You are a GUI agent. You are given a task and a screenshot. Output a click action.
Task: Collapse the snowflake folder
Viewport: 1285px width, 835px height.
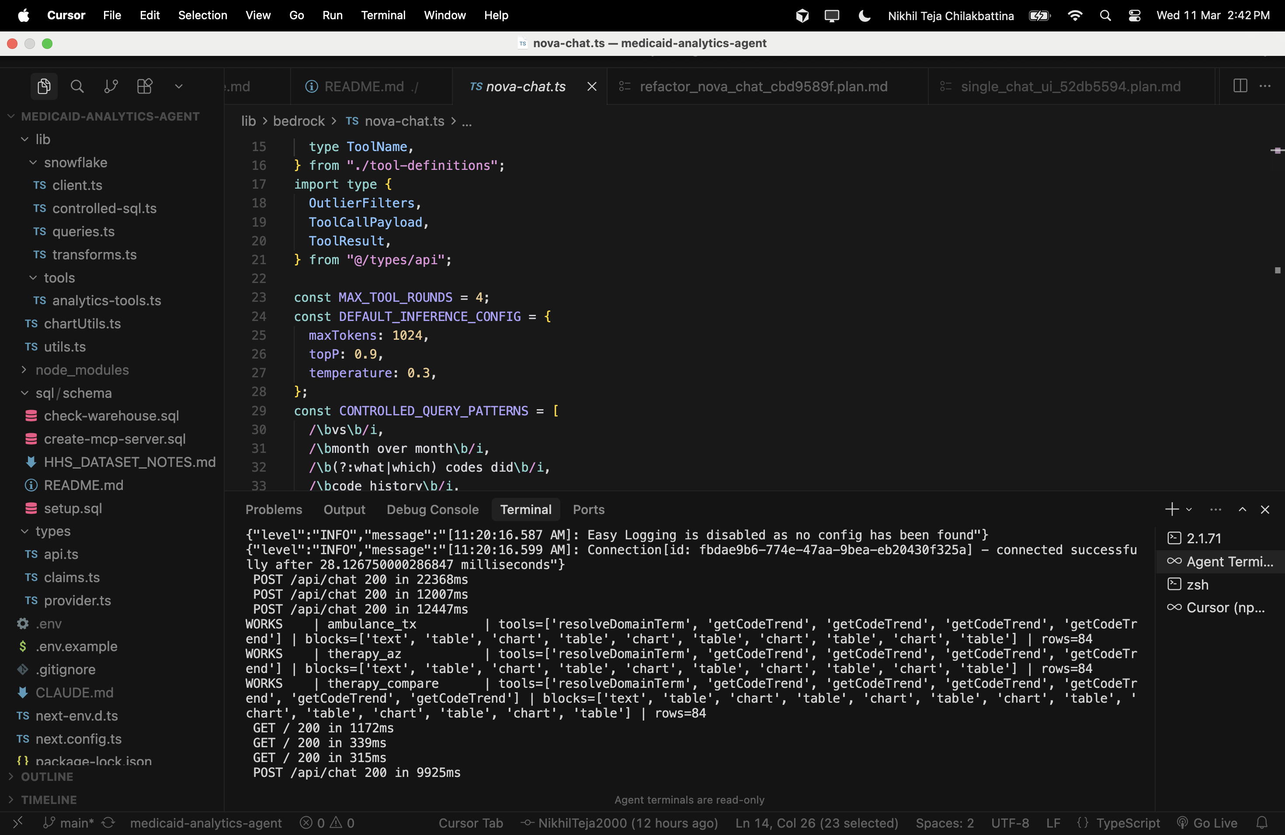point(76,162)
